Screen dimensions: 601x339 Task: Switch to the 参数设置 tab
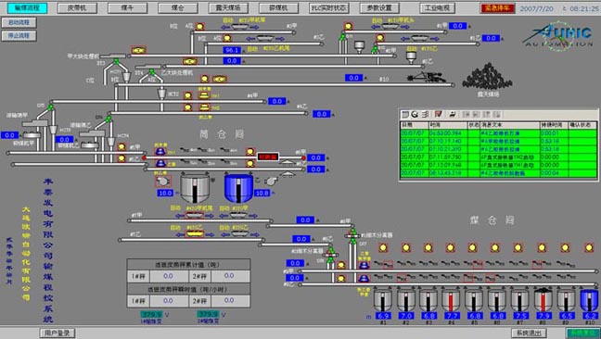pyautogui.click(x=379, y=7)
